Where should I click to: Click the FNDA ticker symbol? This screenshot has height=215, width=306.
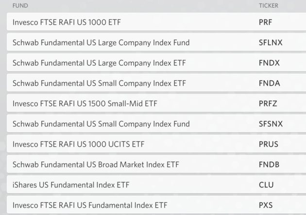coord(270,83)
